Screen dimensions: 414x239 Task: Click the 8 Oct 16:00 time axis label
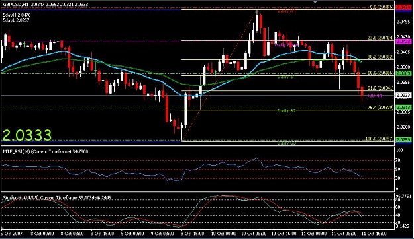click(x=102, y=234)
